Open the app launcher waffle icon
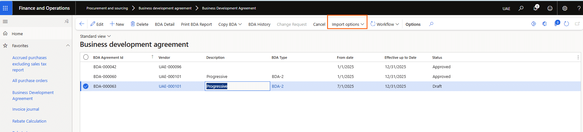 [5, 8]
